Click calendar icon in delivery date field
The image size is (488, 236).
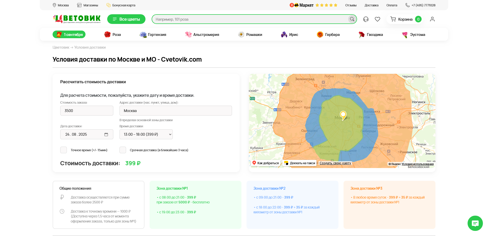click(106, 134)
